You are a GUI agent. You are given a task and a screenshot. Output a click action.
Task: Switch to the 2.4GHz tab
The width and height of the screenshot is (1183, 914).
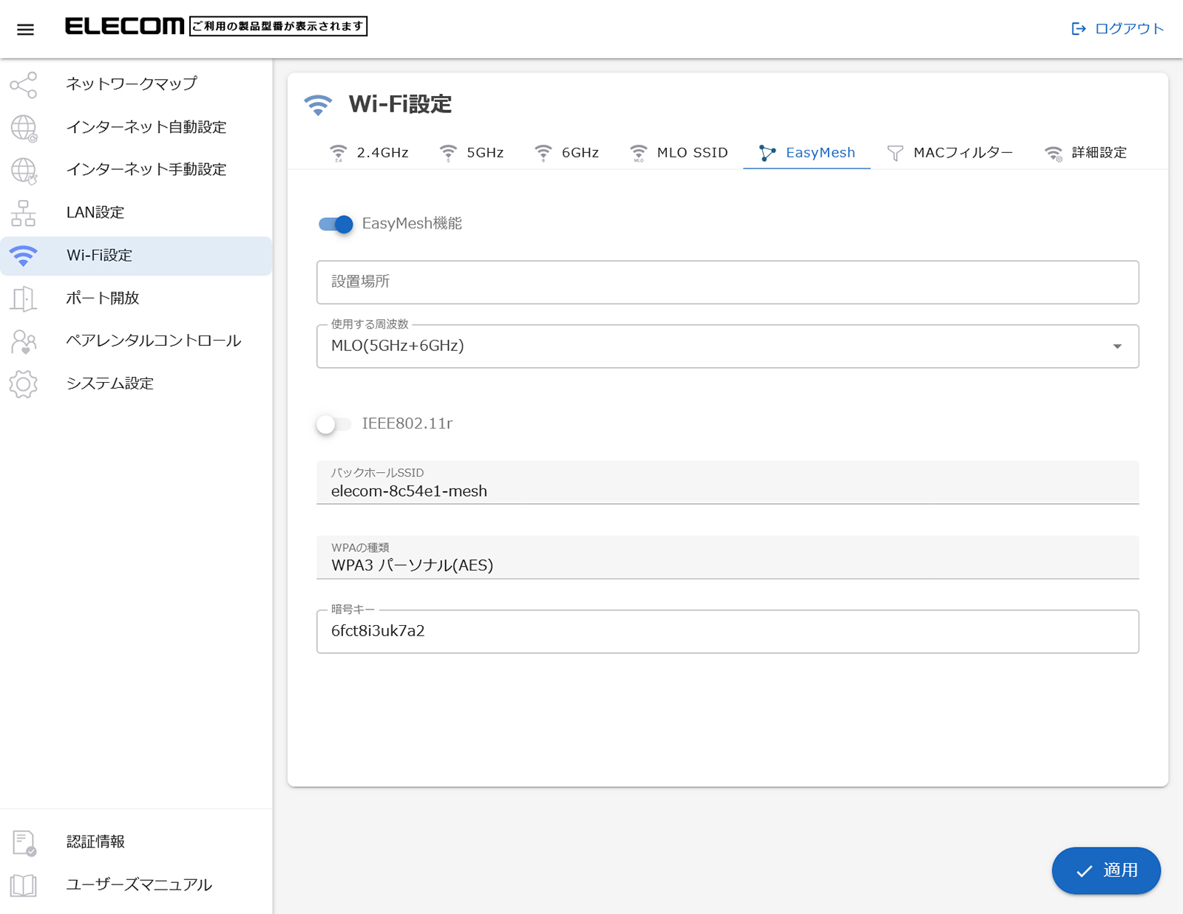pyautogui.click(x=369, y=153)
